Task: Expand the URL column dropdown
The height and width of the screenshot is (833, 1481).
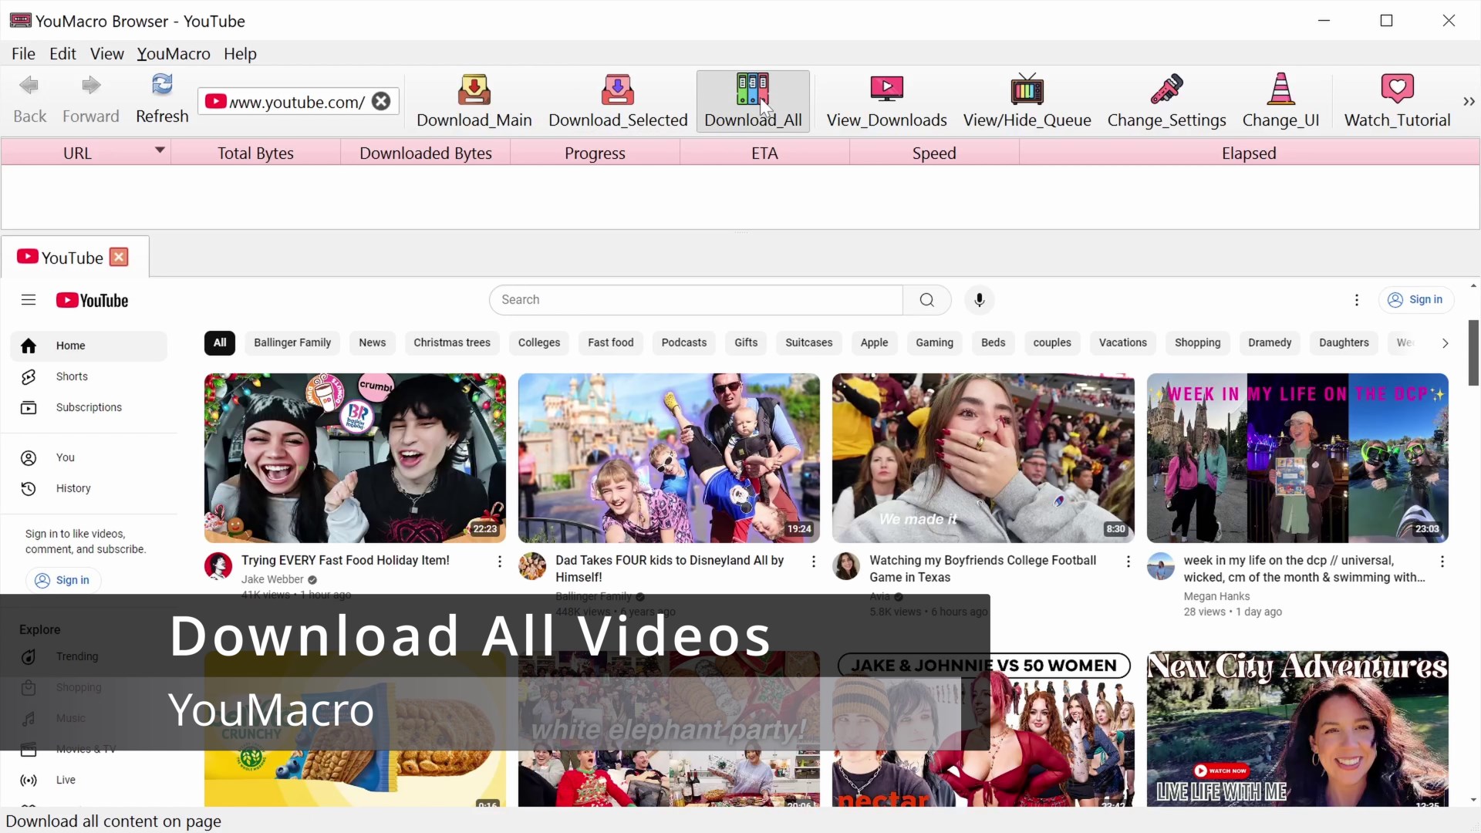Action: coord(160,151)
